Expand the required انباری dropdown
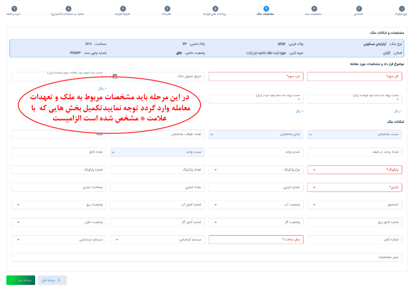Viewport: 416px width, 295px height. tap(354, 187)
